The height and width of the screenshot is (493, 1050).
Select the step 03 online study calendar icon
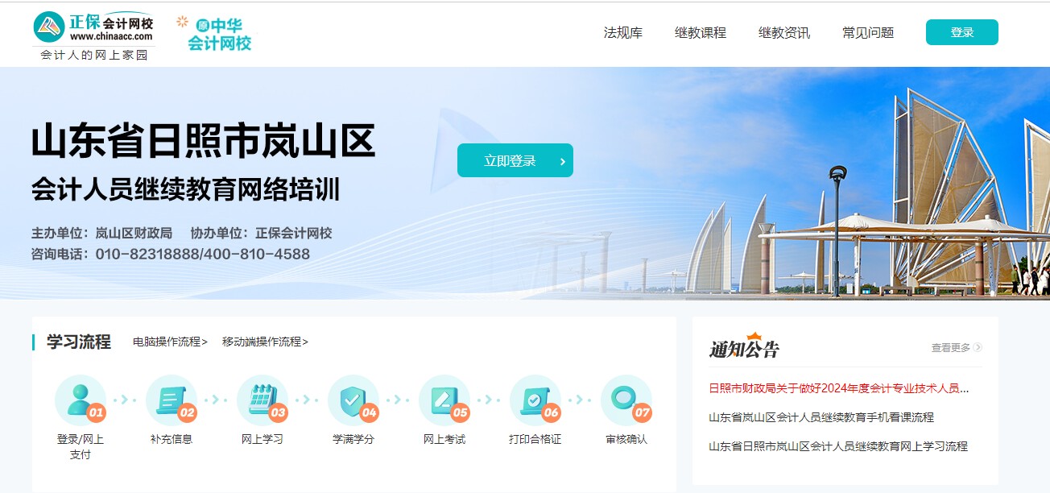[262, 400]
